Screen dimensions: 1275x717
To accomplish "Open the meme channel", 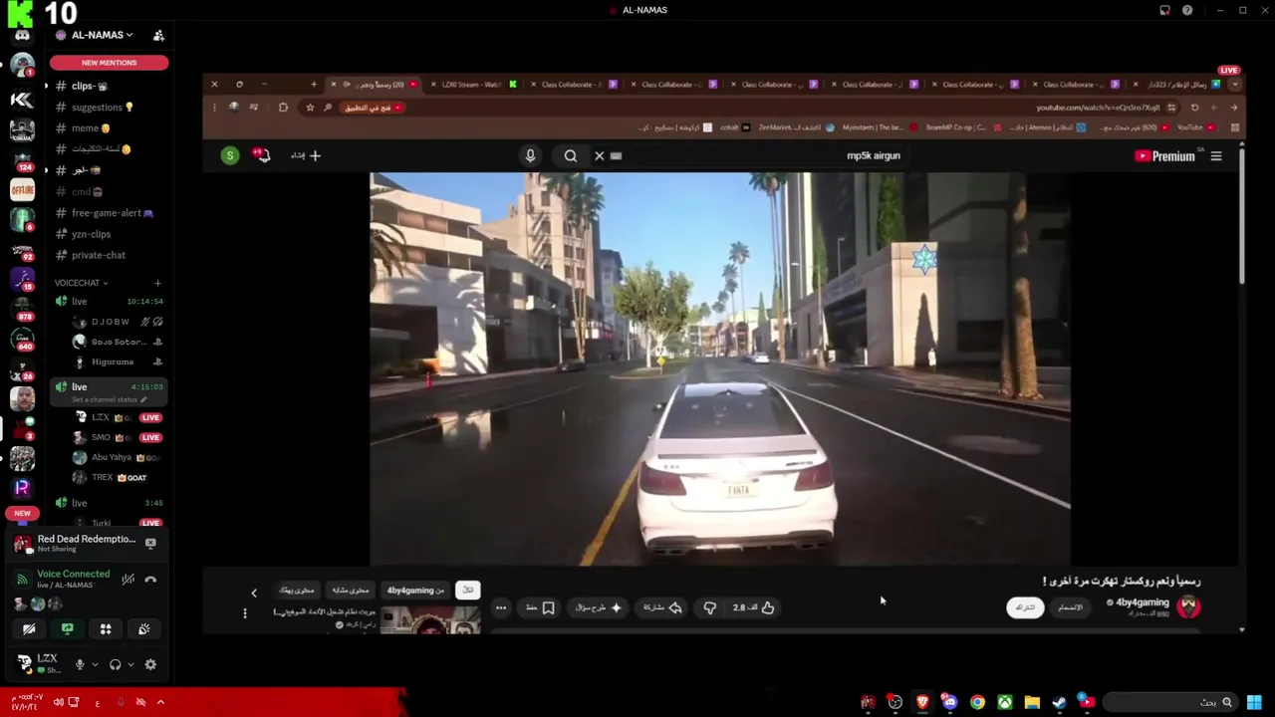I will [110, 128].
